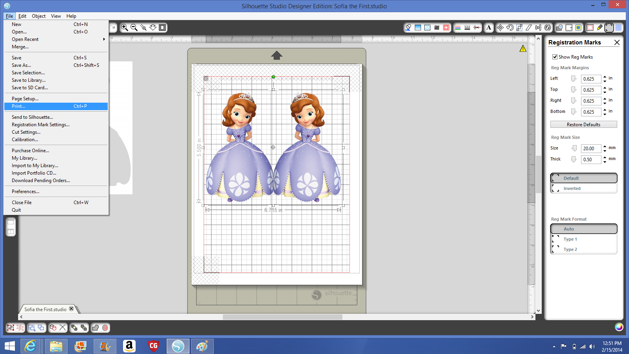This screenshot has height=354, width=629.
Task: Click the Restore Defaults button
Action: point(584,125)
